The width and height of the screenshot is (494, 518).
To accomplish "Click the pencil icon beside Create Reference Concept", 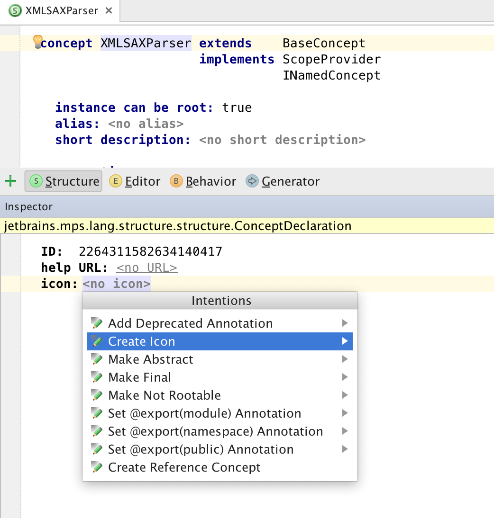I will pos(97,467).
